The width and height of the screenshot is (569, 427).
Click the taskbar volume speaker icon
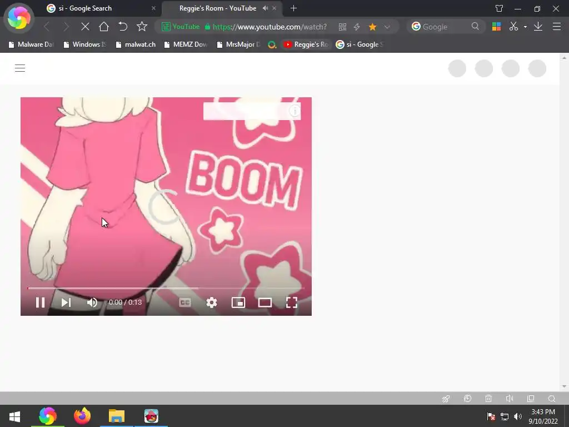517,416
